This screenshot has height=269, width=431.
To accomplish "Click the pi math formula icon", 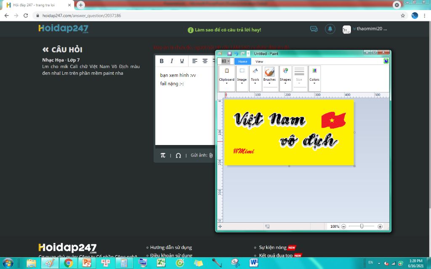I will click(x=163, y=156).
